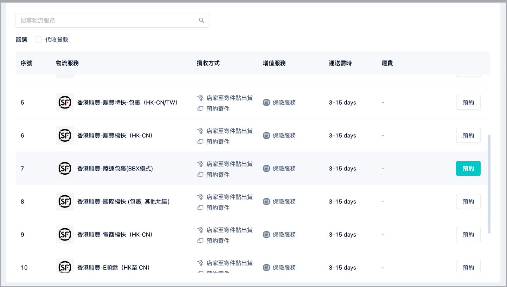Select 香港順豐-E順遞 (HK至 CN) service name
This screenshot has height=287, width=507.
coord(113,267)
